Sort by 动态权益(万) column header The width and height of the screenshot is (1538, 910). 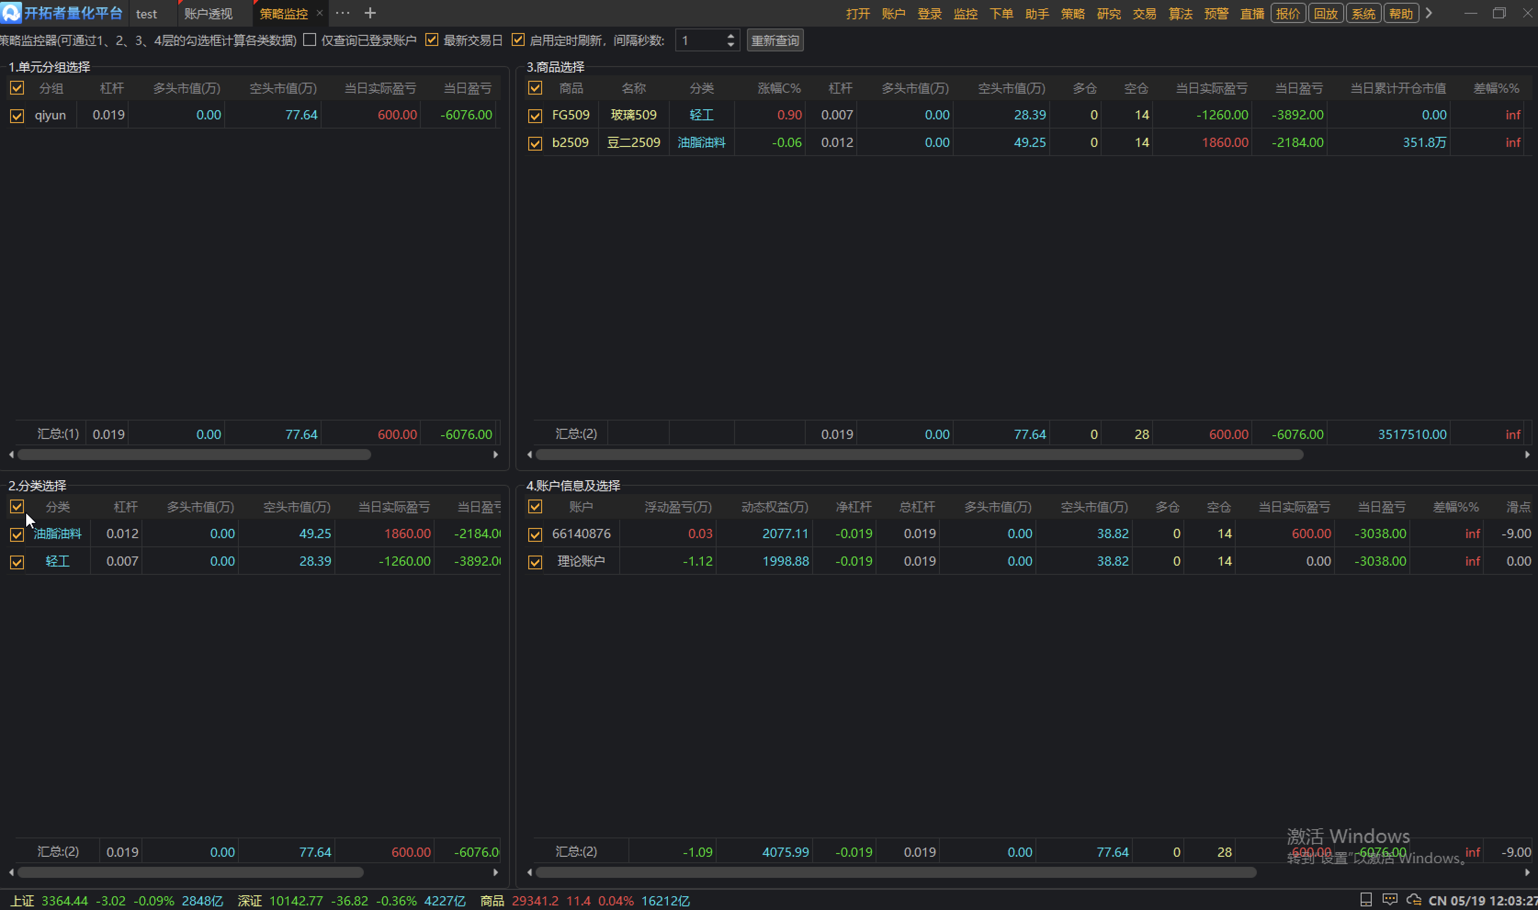(774, 507)
